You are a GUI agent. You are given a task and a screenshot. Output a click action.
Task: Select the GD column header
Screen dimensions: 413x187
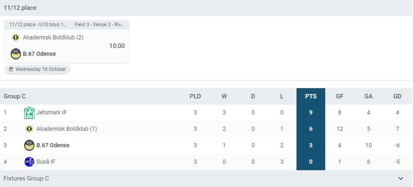pyautogui.click(x=397, y=96)
